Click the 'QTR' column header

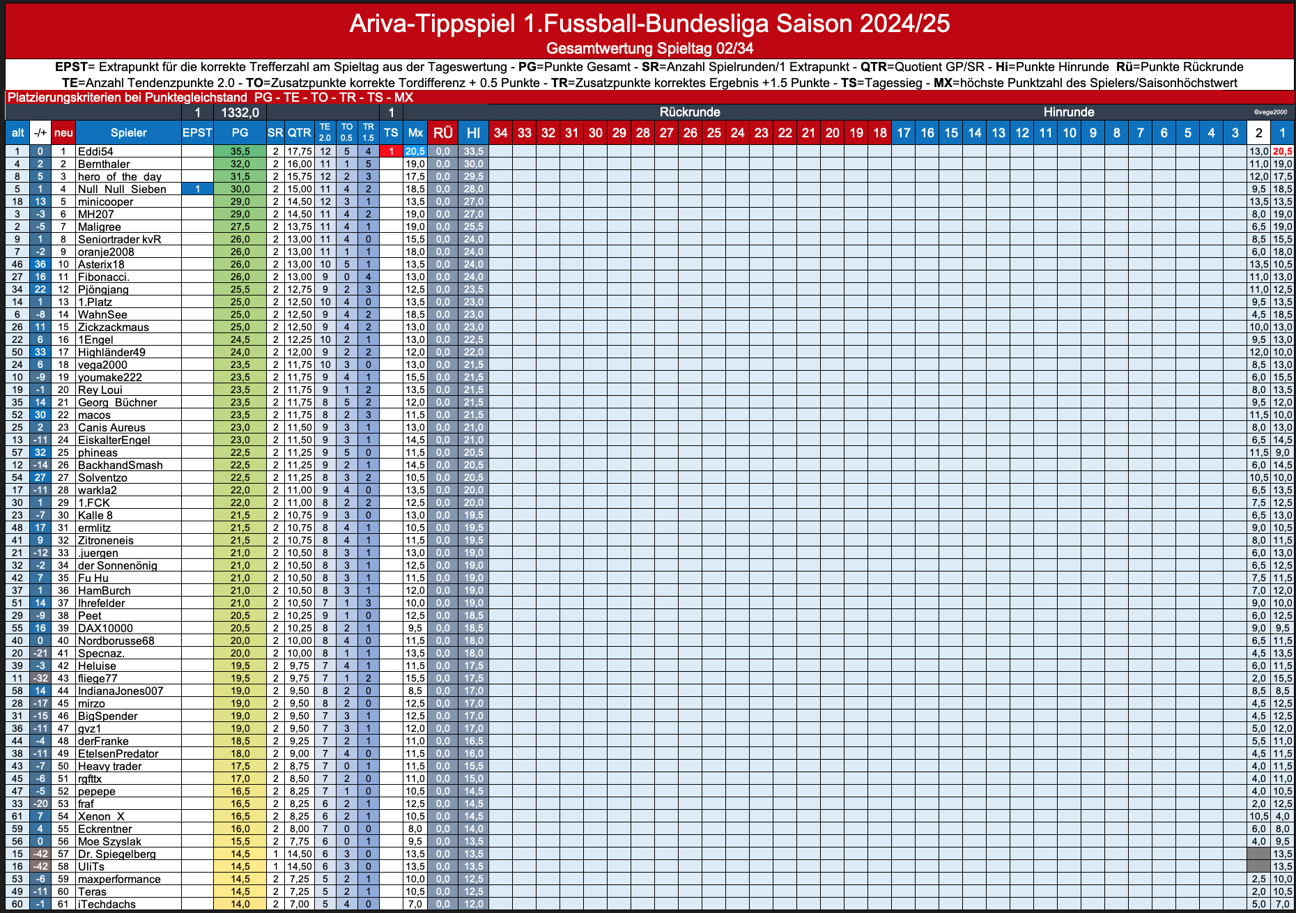[300, 132]
